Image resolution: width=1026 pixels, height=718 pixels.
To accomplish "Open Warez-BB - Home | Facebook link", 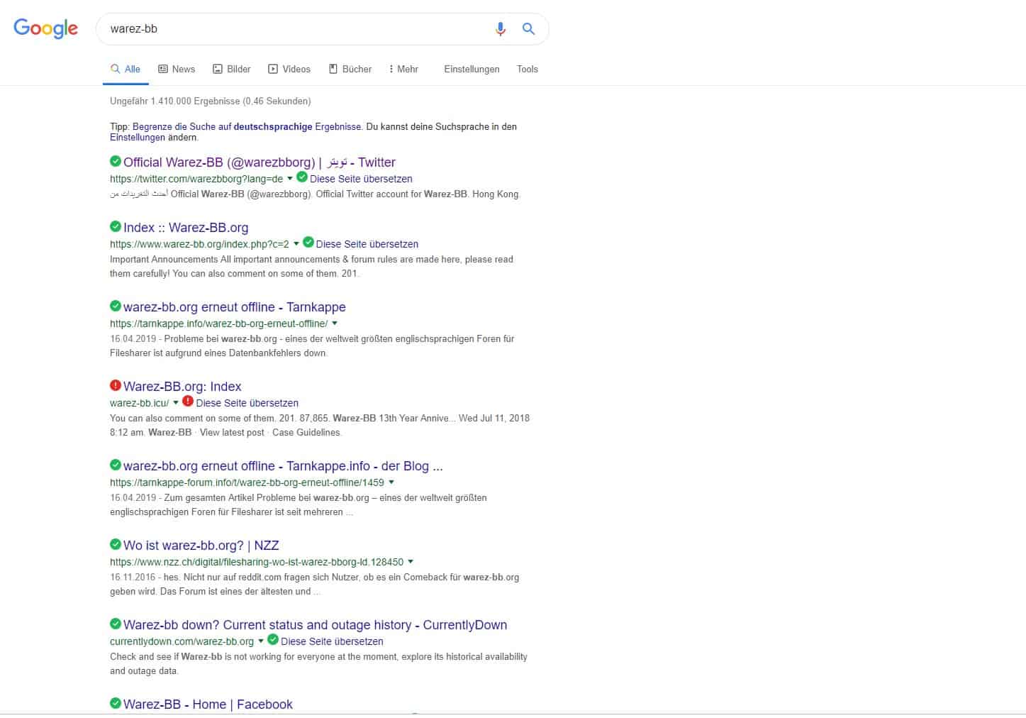I will click(208, 705).
